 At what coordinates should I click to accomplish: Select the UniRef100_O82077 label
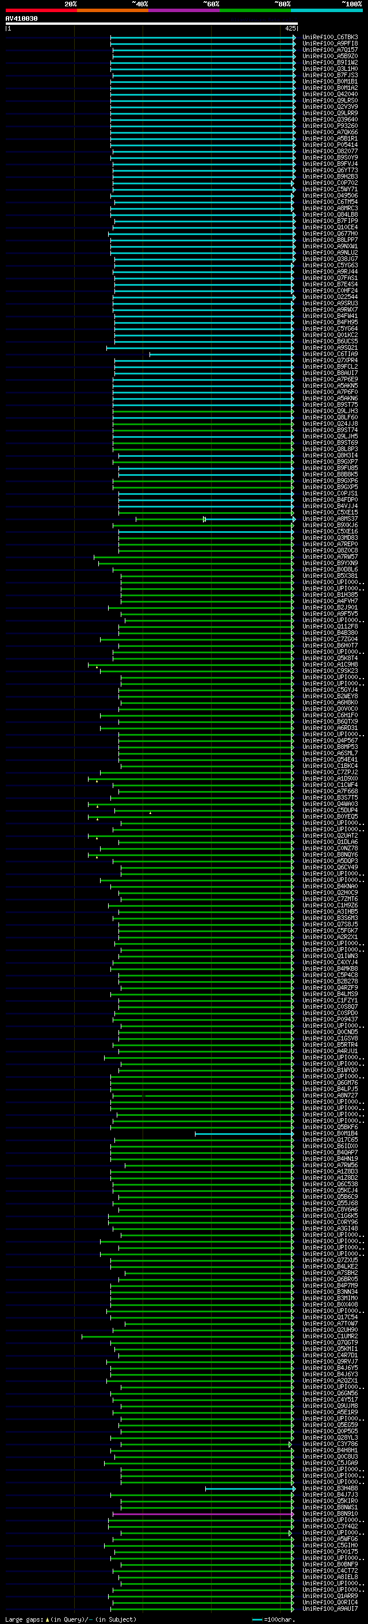click(x=329, y=151)
